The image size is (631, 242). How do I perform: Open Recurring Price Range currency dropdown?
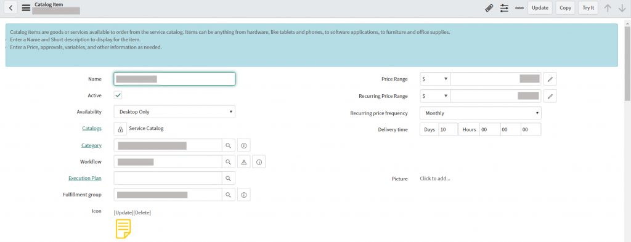pos(436,96)
